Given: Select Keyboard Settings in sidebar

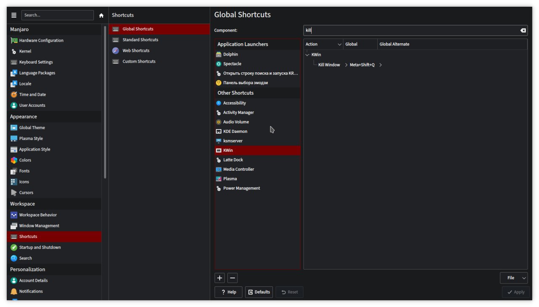Looking at the screenshot, I should click(x=54, y=62).
